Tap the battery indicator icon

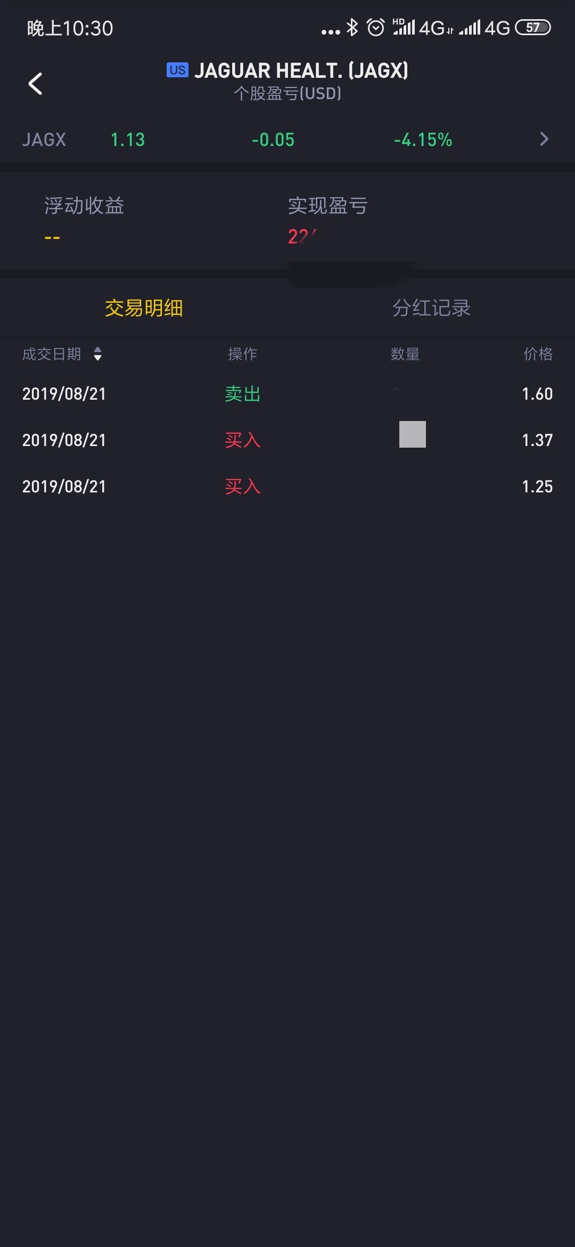[532, 27]
